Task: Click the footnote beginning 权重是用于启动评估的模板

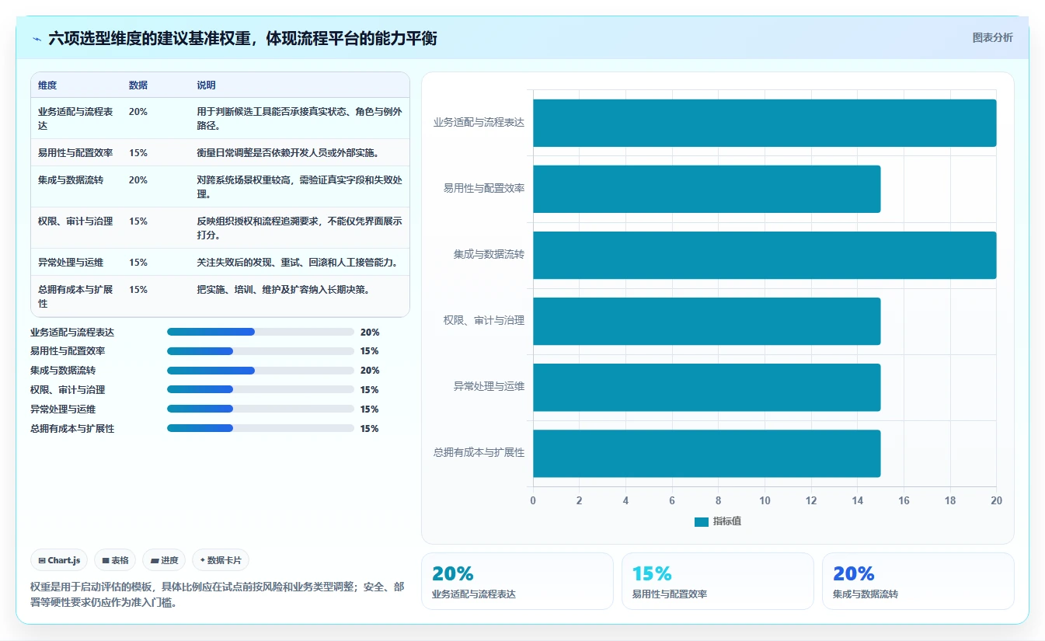Action: coord(217,594)
